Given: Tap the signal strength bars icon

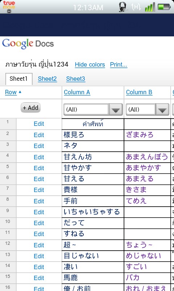Looking at the screenshot, I should 150,7.
